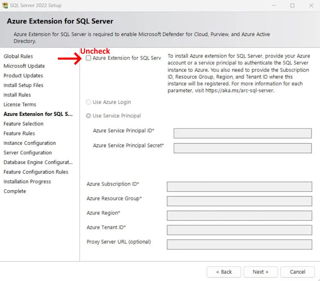The width and height of the screenshot is (320, 281).
Task: Click the Azure Service Principal ID field
Action: coord(242,133)
